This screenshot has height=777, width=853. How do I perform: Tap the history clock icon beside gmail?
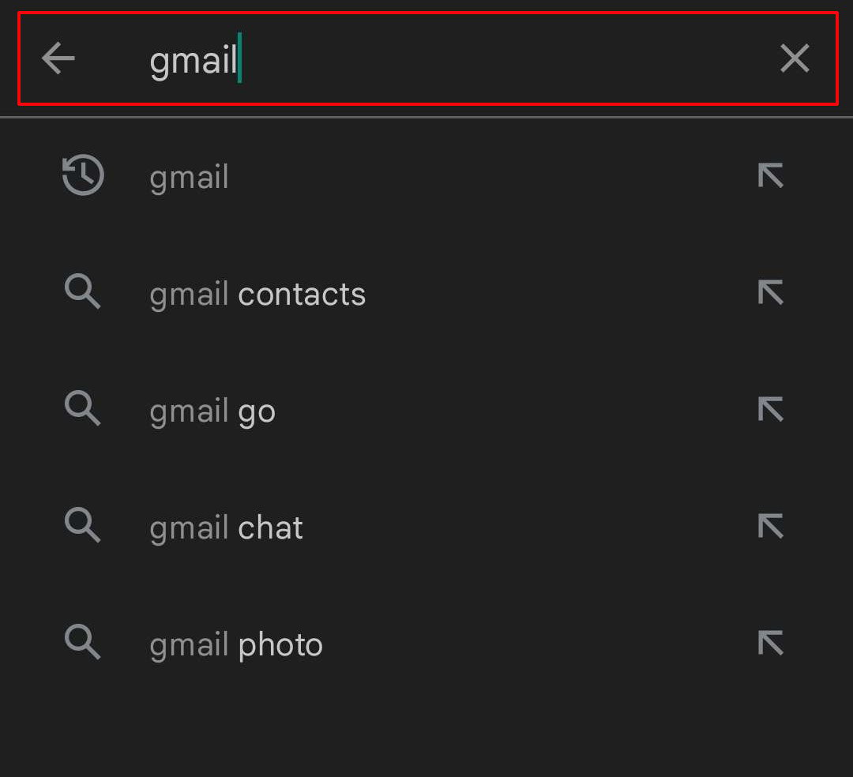[83, 175]
